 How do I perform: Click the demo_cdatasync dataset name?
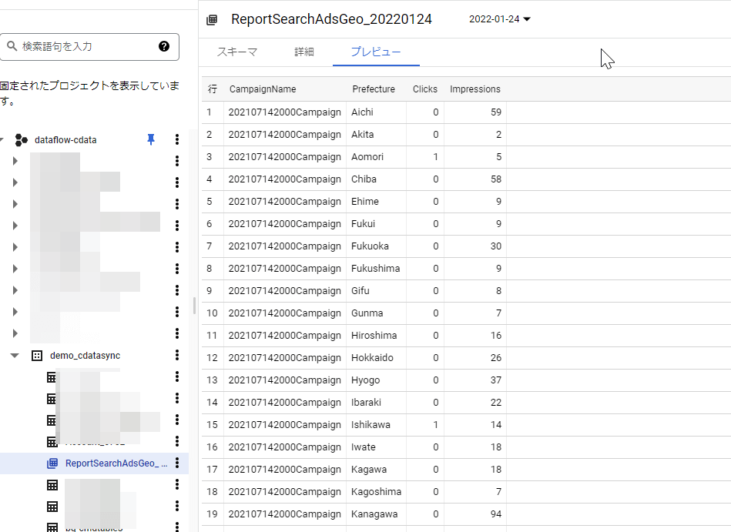pyautogui.click(x=85, y=356)
